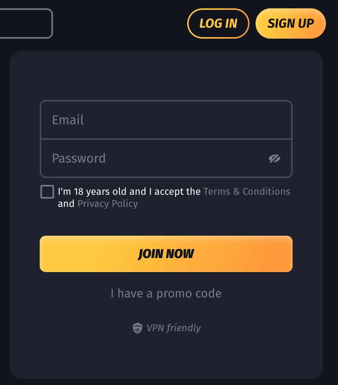
Task: Tick the 18 years old checkbox
Action: point(47,192)
